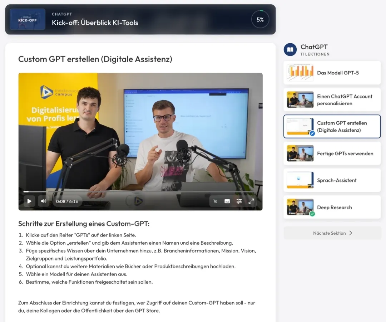Play the Custom GPT video
This screenshot has width=386, height=322.
point(29,201)
